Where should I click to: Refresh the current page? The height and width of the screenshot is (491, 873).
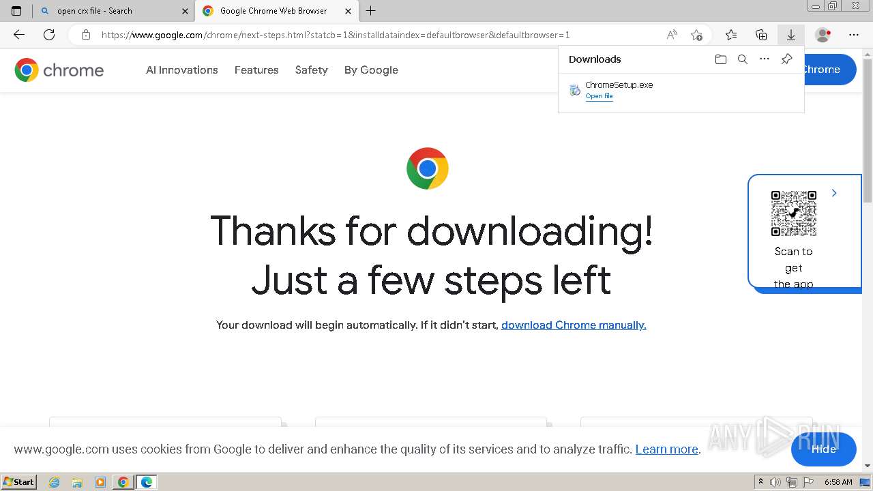49,35
